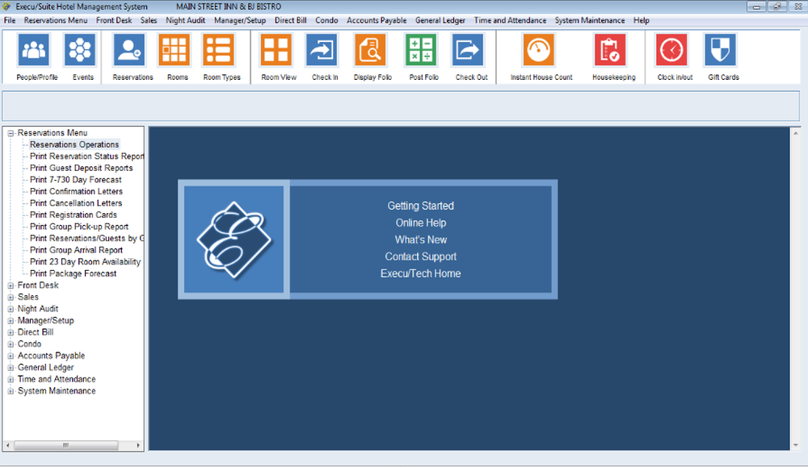Select the Check Out icon

coord(468,50)
